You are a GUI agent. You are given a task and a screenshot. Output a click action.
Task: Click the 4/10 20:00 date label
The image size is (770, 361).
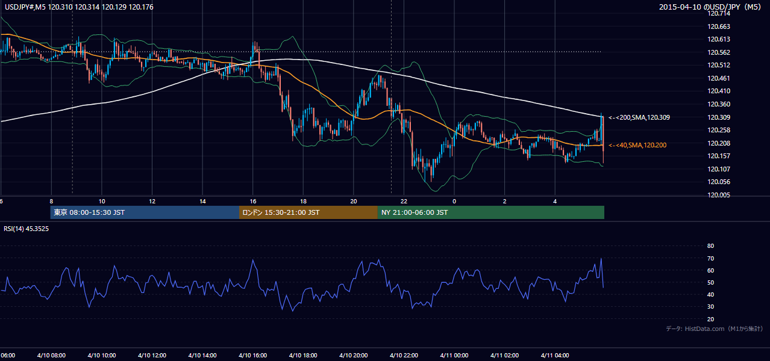click(354, 355)
